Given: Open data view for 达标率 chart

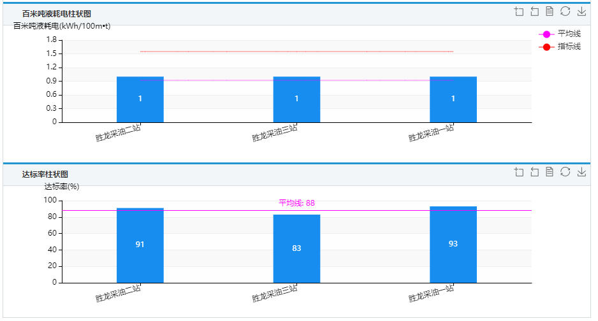Looking at the screenshot, I should click(x=550, y=172).
